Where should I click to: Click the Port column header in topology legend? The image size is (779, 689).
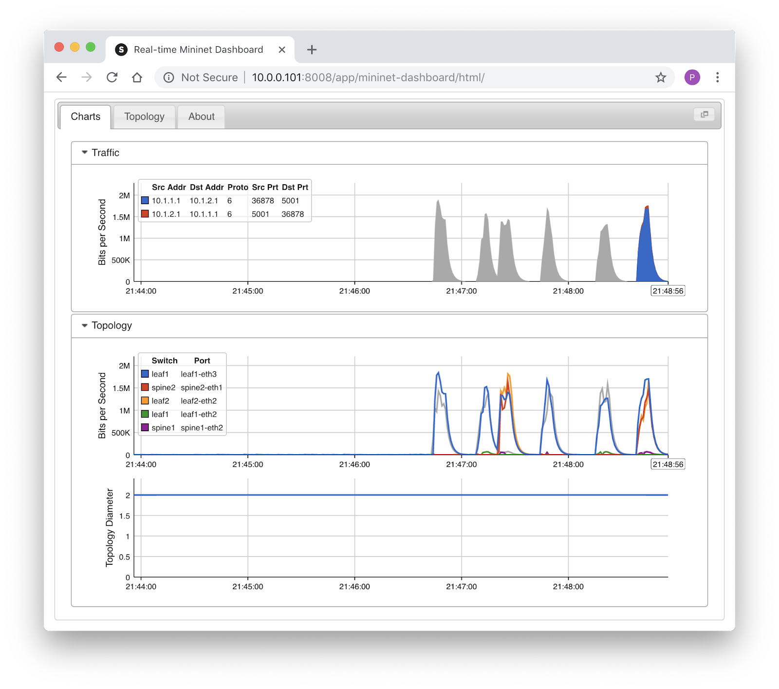pyautogui.click(x=202, y=361)
